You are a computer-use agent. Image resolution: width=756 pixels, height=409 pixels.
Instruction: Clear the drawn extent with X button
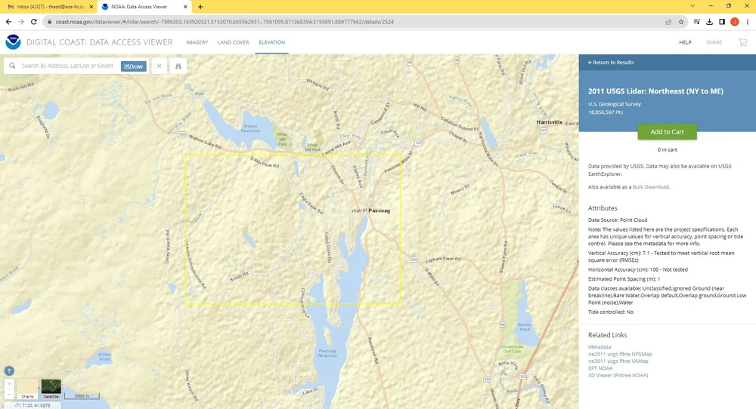(x=159, y=66)
